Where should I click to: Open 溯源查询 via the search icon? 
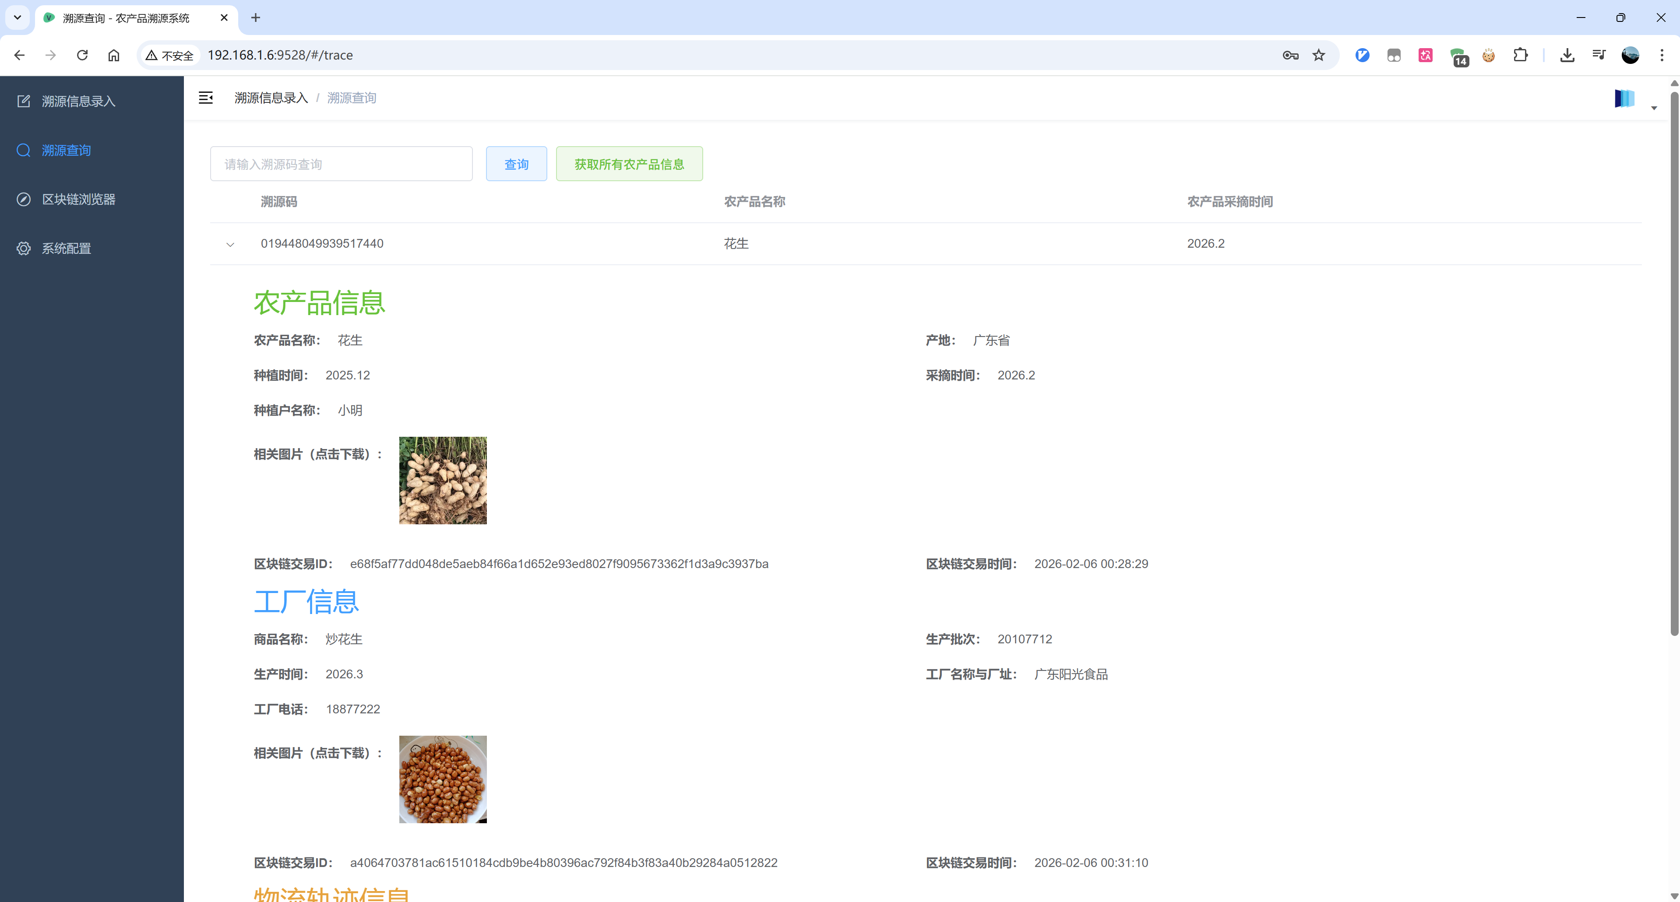[24, 150]
